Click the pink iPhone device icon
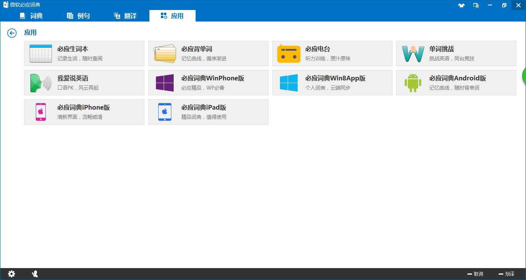This screenshot has width=526, height=280. tap(41, 112)
